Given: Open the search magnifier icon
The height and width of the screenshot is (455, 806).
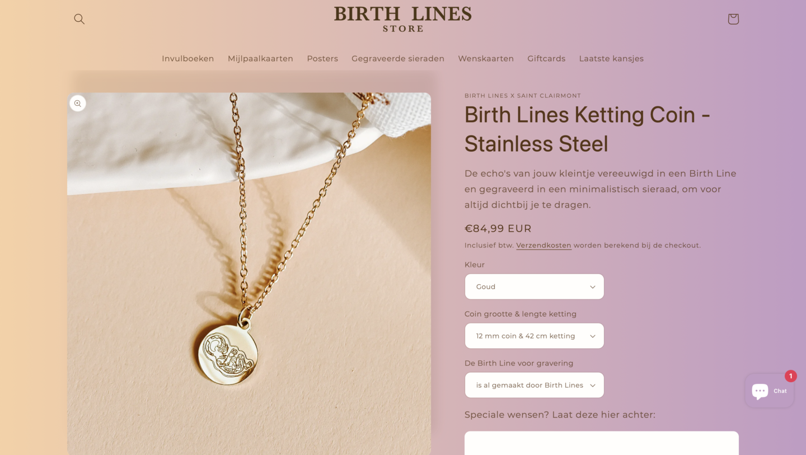Looking at the screenshot, I should click(x=79, y=18).
